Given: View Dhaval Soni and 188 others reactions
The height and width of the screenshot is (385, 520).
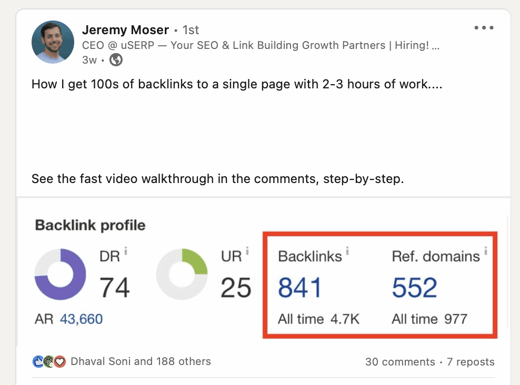Looking at the screenshot, I should tap(141, 361).
